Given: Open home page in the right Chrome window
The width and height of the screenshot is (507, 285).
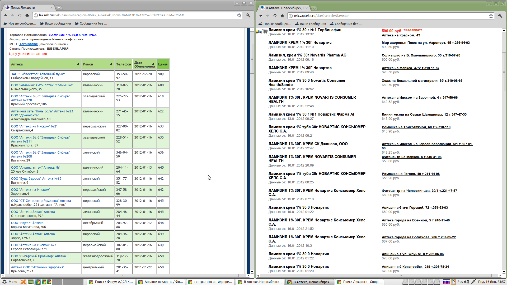Looking at the screenshot, I should click(x=282, y=16).
